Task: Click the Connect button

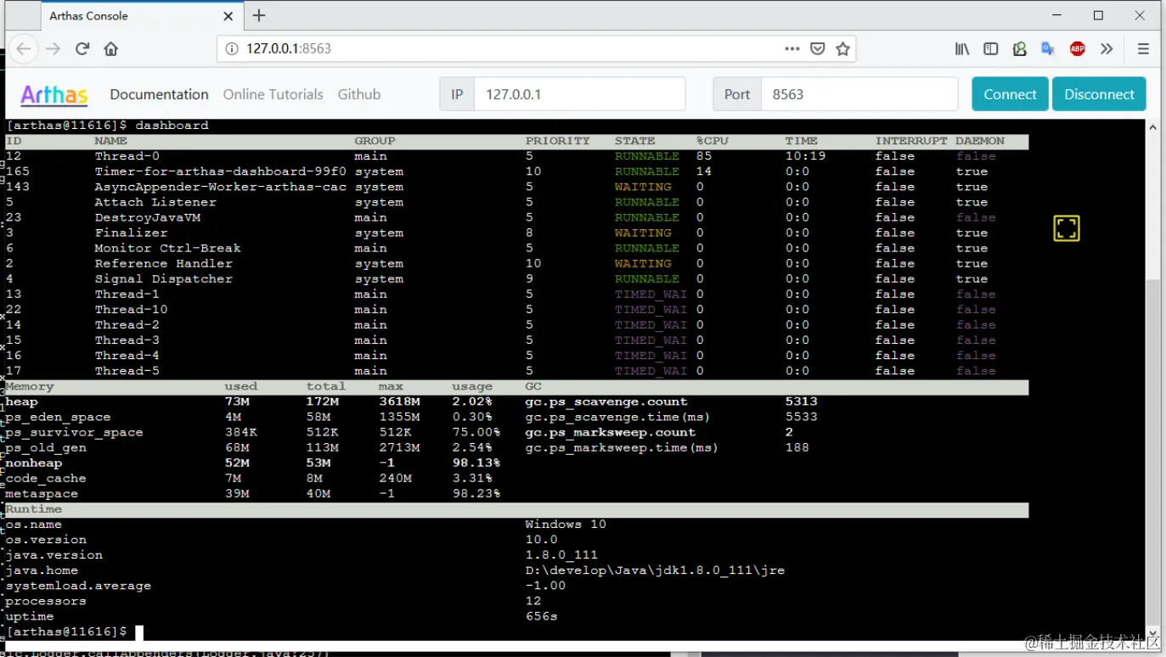Action: coord(1009,94)
